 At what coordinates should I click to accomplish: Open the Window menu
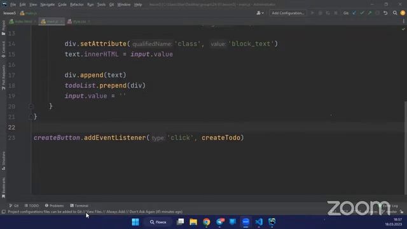124,4
